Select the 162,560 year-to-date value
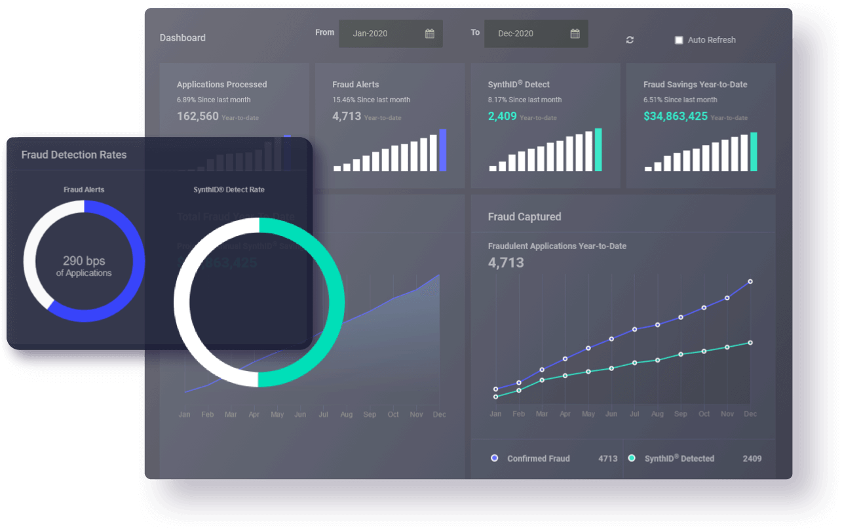The height and width of the screenshot is (529, 842). [x=198, y=116]
